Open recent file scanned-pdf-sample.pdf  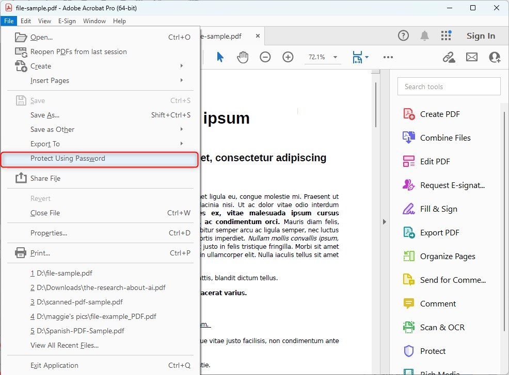(x=76, y=302)
